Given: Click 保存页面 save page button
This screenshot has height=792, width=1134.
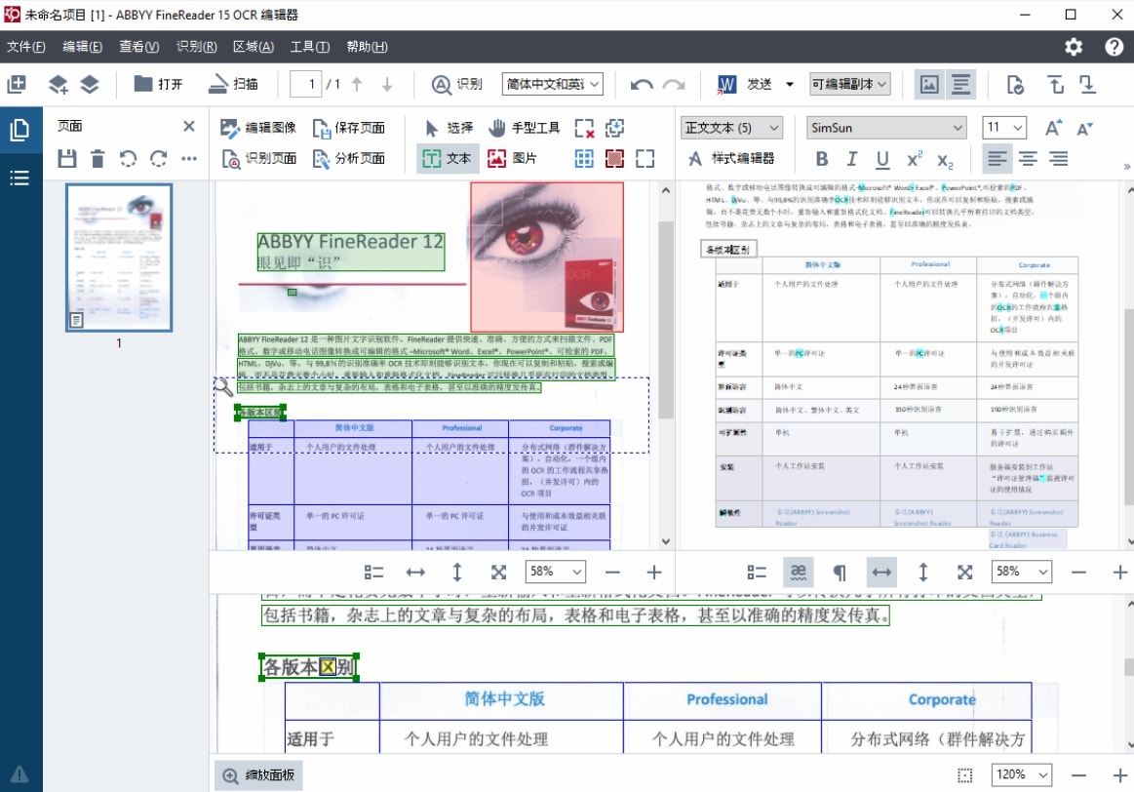Looking at the screenshot, I should 349,128.
